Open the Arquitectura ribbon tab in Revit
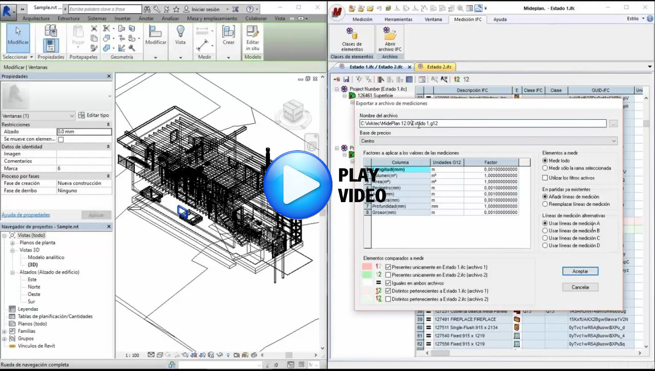The image size is (655, 371). click(36, 19)
